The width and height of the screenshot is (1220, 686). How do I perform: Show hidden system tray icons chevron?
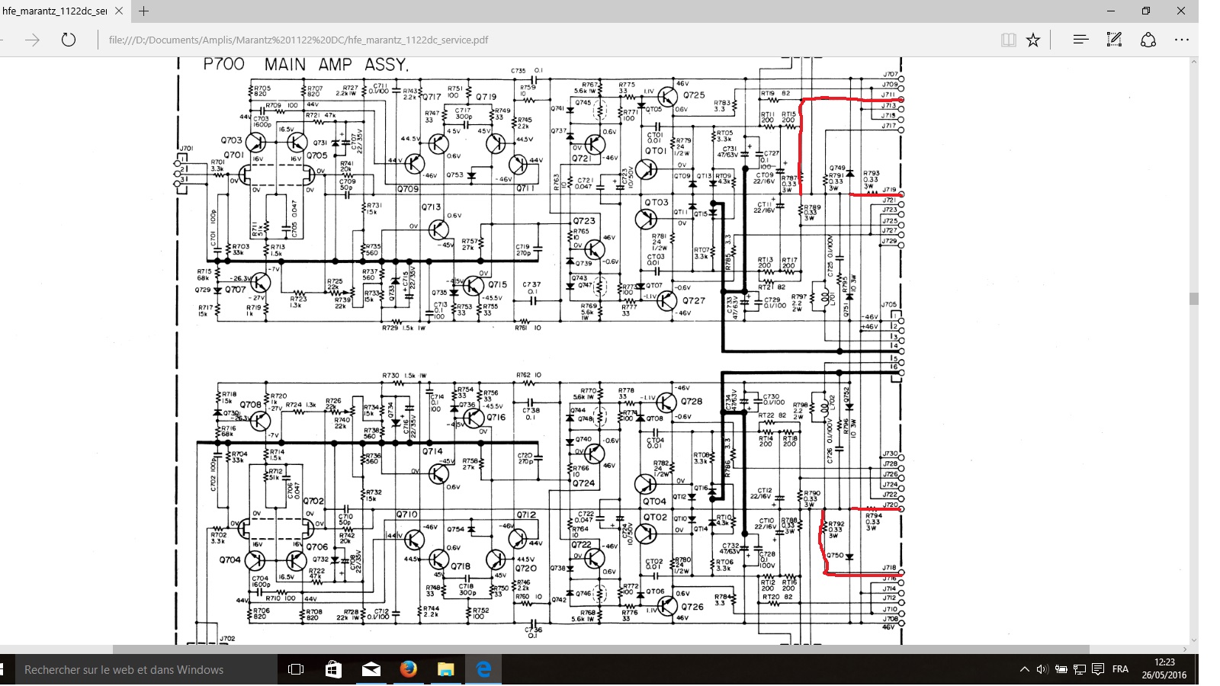click(x=1024, y=669)
